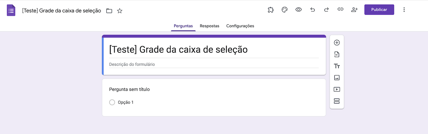This screenshot has width=428, height=134.
Task: Star this form
Action: (120, 11)
